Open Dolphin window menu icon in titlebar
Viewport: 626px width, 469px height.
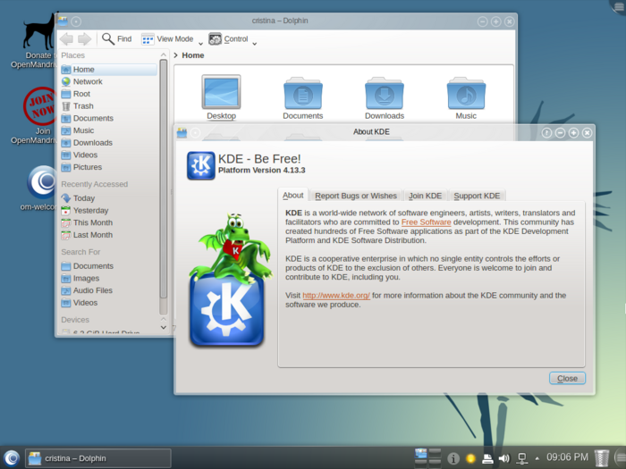click(63, 21)
